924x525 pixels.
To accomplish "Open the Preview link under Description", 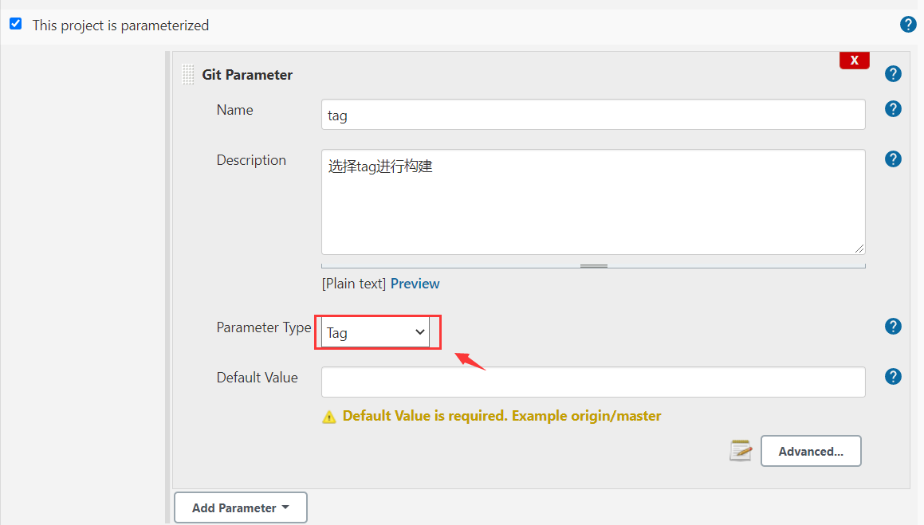I will point(415,284).
